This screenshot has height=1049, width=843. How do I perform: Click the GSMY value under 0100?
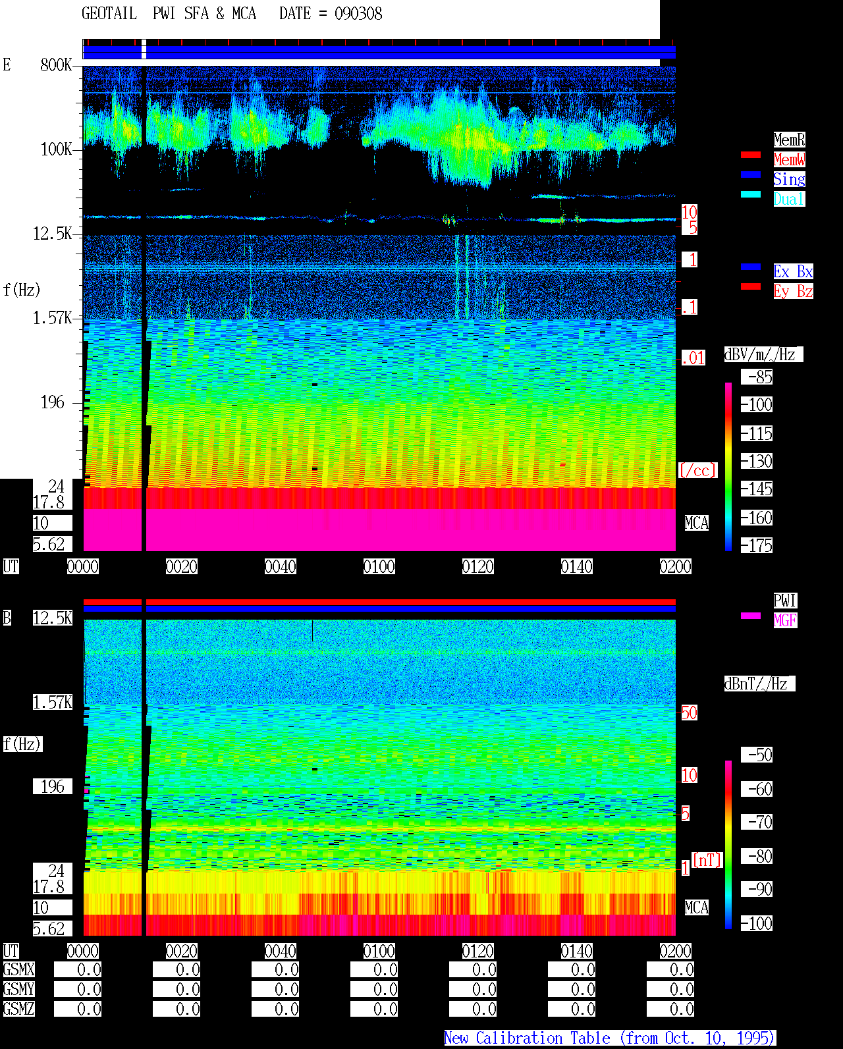[x=374, y=989]
